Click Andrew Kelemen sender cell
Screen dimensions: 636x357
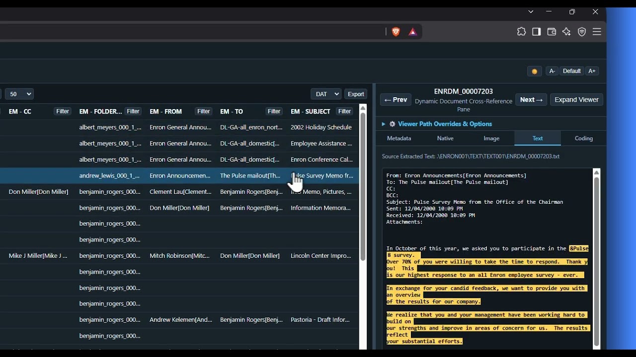tap(181, 320)
